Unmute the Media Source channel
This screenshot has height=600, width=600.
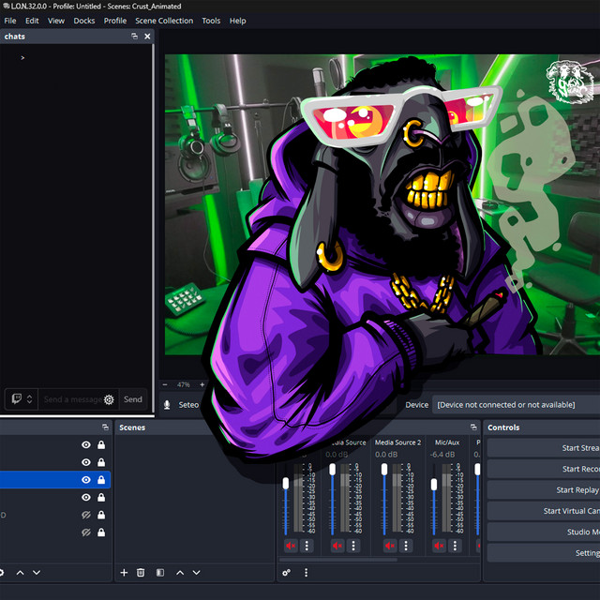337,546
